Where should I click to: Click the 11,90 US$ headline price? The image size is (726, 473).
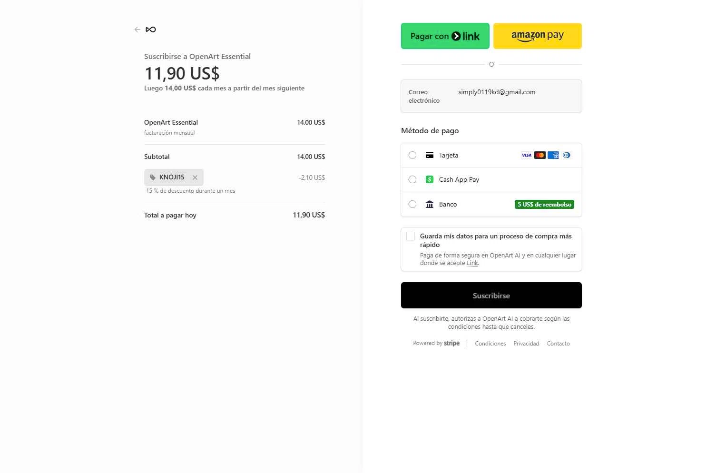point(182,73)
